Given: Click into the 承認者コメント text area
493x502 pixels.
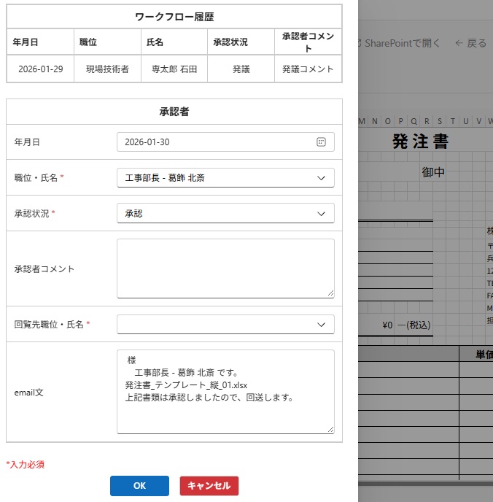Looking at the screenshot, I should pos(225,268).
